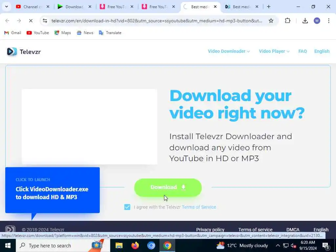
Task: Click the muted volume tray icon
Action: coord(293,245)
